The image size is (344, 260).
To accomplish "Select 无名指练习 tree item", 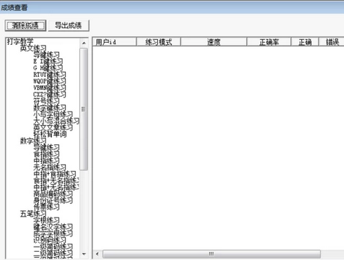I will click(50, 167).
